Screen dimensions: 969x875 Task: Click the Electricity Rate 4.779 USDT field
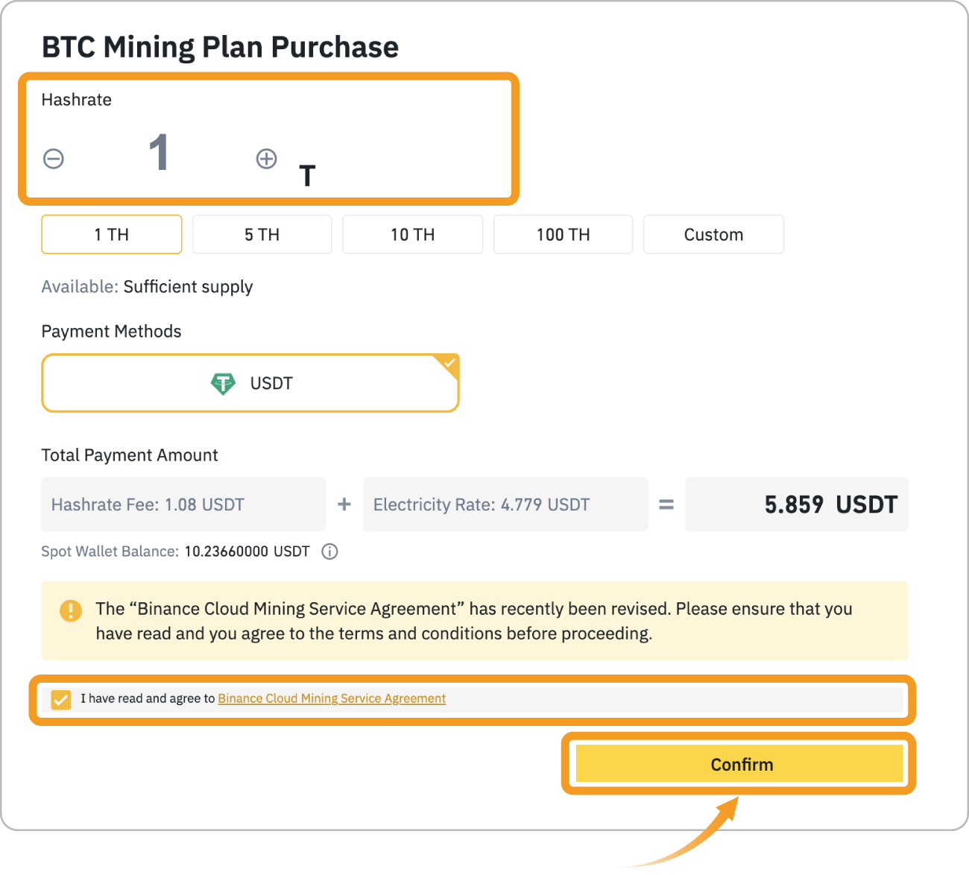[x=505, y=505]
